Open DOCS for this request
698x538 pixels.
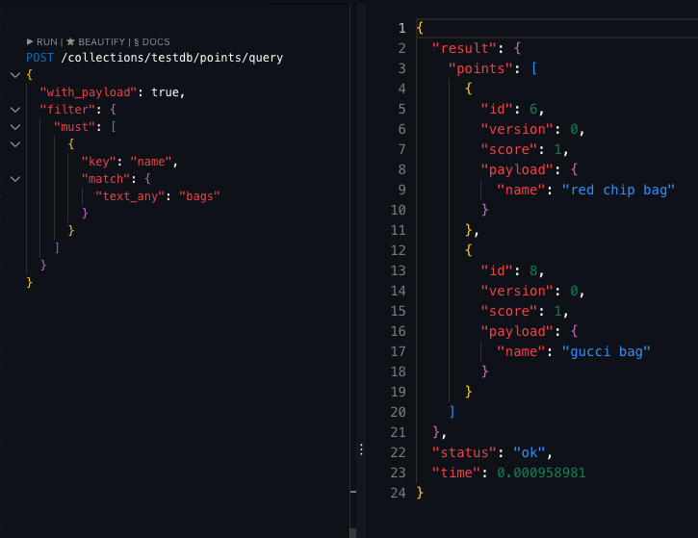click(x=150, y=42)
